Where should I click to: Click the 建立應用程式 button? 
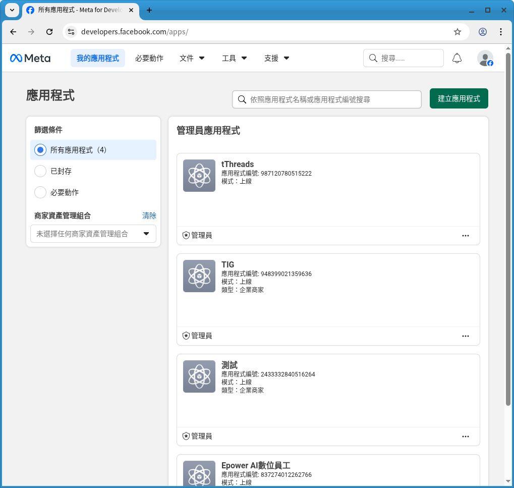click(x=459, y=98)
